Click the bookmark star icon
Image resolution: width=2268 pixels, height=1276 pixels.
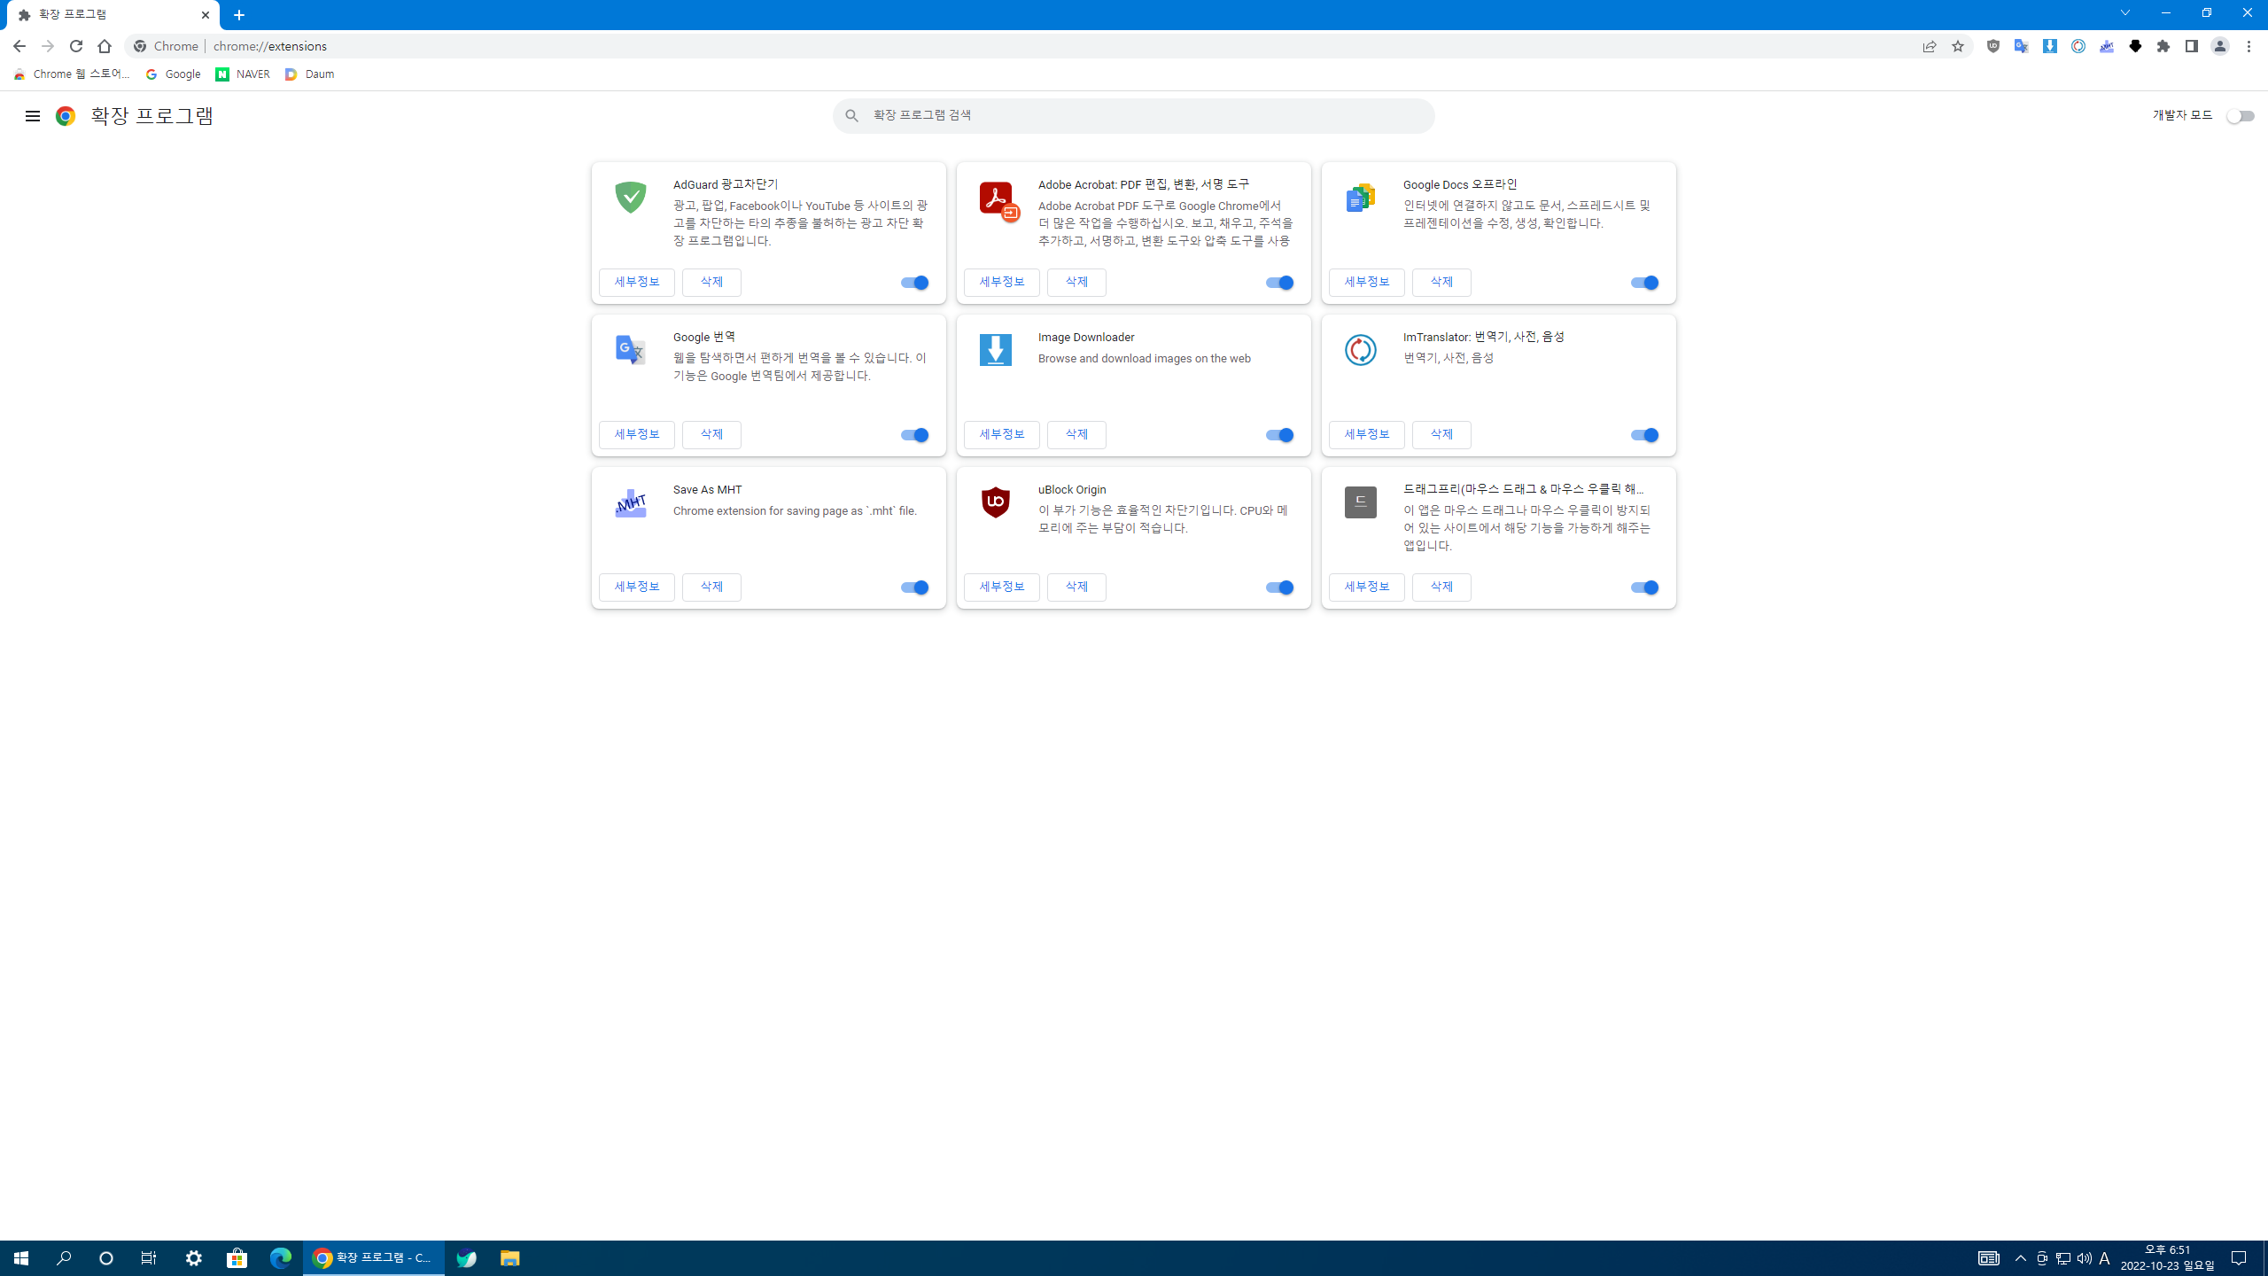click(x=1958, y=46)
